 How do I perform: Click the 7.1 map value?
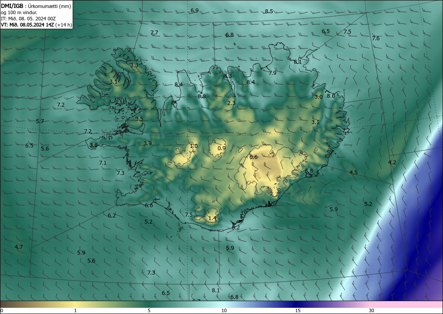coord(103,163)
